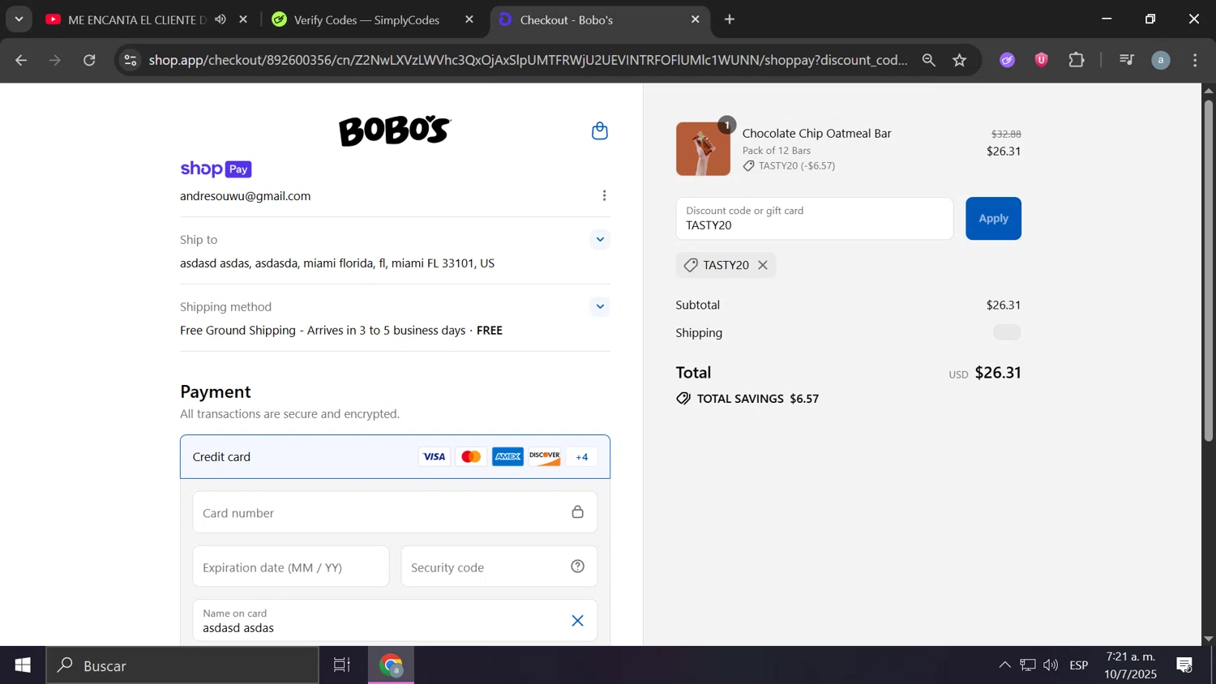
Task: Switch to the YouTube ME ENCANTA EL CLIENTE tab
Action: [136, 19]
